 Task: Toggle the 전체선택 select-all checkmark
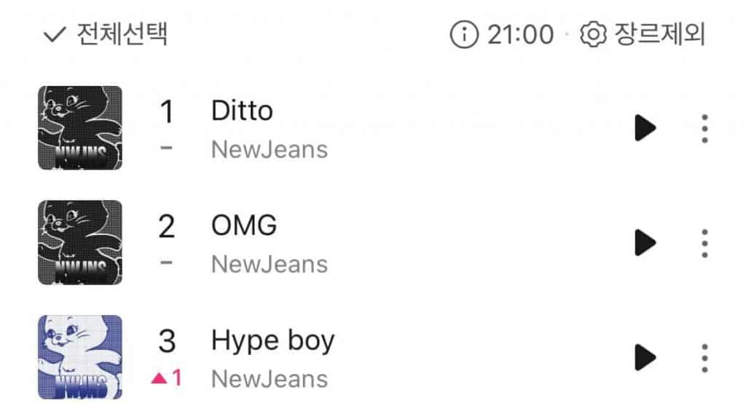click(55, 34)
